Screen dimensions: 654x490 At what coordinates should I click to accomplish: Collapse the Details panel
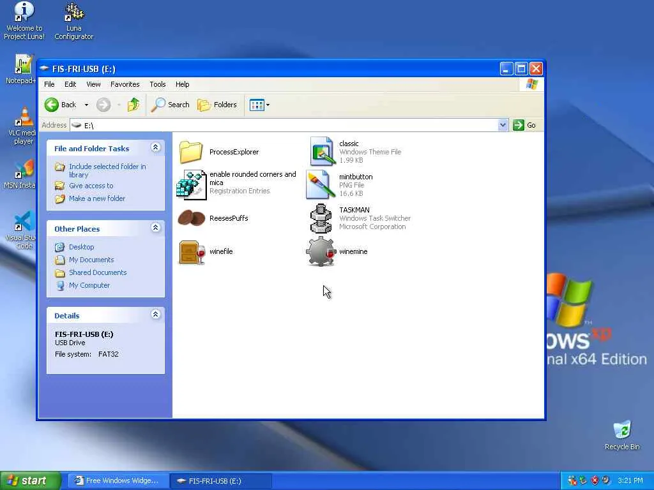[156, 314]
